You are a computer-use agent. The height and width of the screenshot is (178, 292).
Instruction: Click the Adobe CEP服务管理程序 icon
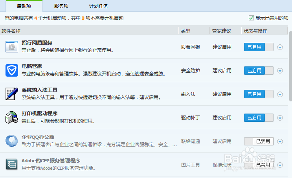(12, 165)
